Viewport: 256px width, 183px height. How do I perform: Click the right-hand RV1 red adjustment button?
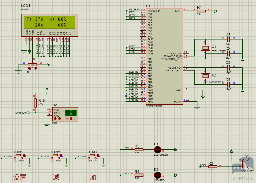36,68
